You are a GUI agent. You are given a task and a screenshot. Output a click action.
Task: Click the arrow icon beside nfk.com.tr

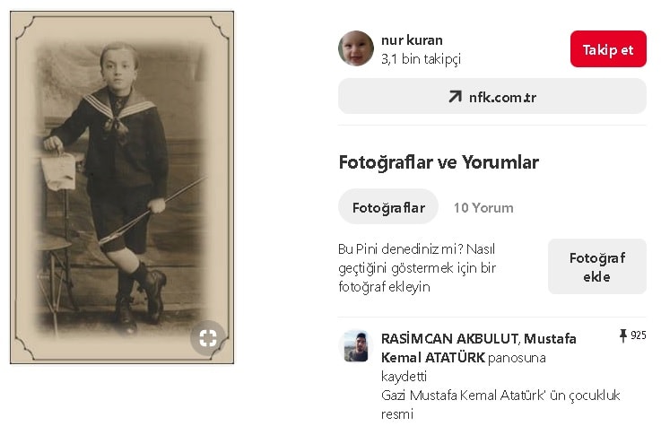click(x=455, y=97)
